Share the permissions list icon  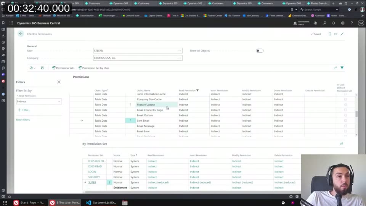pyautogui.click(x=335, y=68)
